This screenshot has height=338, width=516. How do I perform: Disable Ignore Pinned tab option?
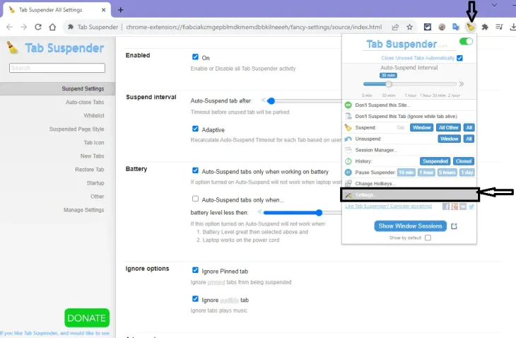pyautogui.click(x=196, y=270)
